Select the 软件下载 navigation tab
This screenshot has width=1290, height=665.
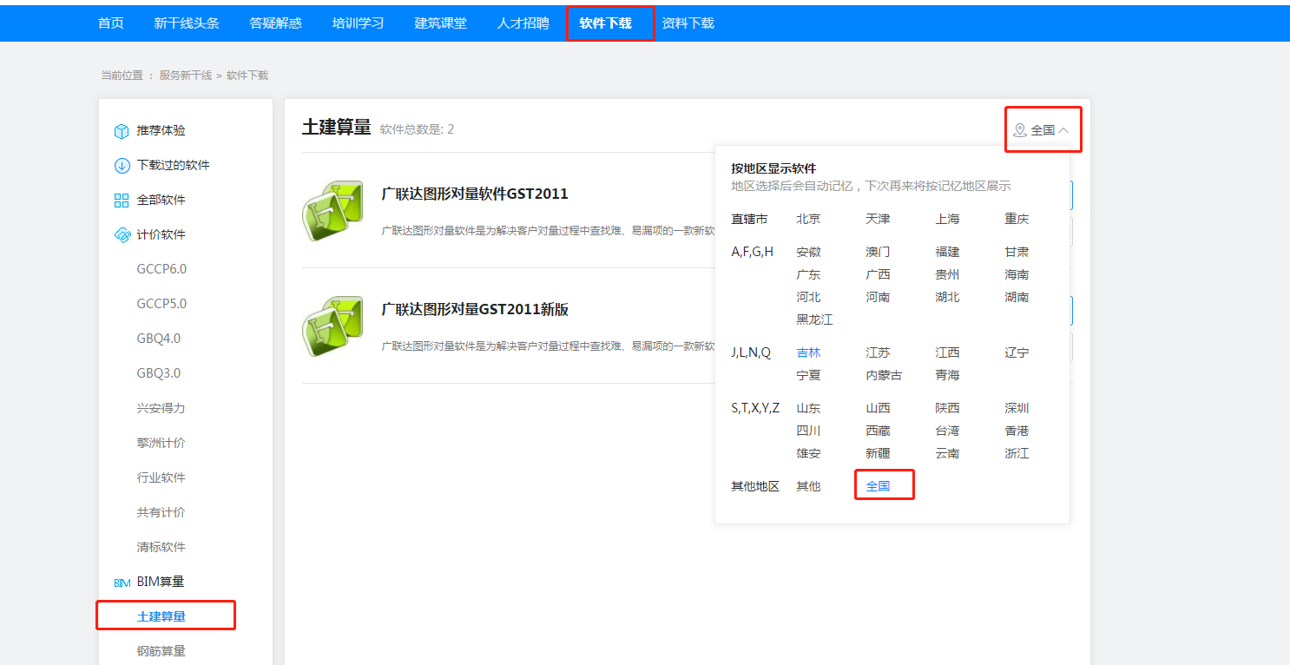coord(606,23)
